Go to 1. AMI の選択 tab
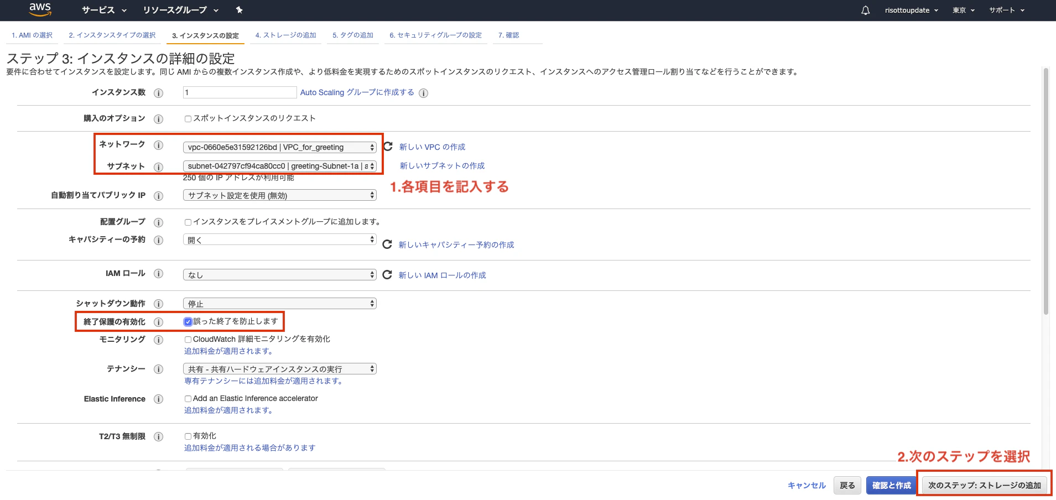The width and height of the screenshot is (1056, 500). [32, 35]
